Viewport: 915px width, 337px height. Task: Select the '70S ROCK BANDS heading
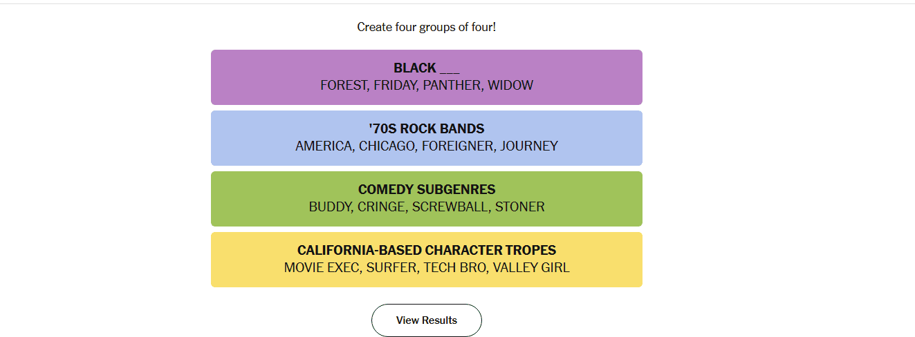(426, 128)
